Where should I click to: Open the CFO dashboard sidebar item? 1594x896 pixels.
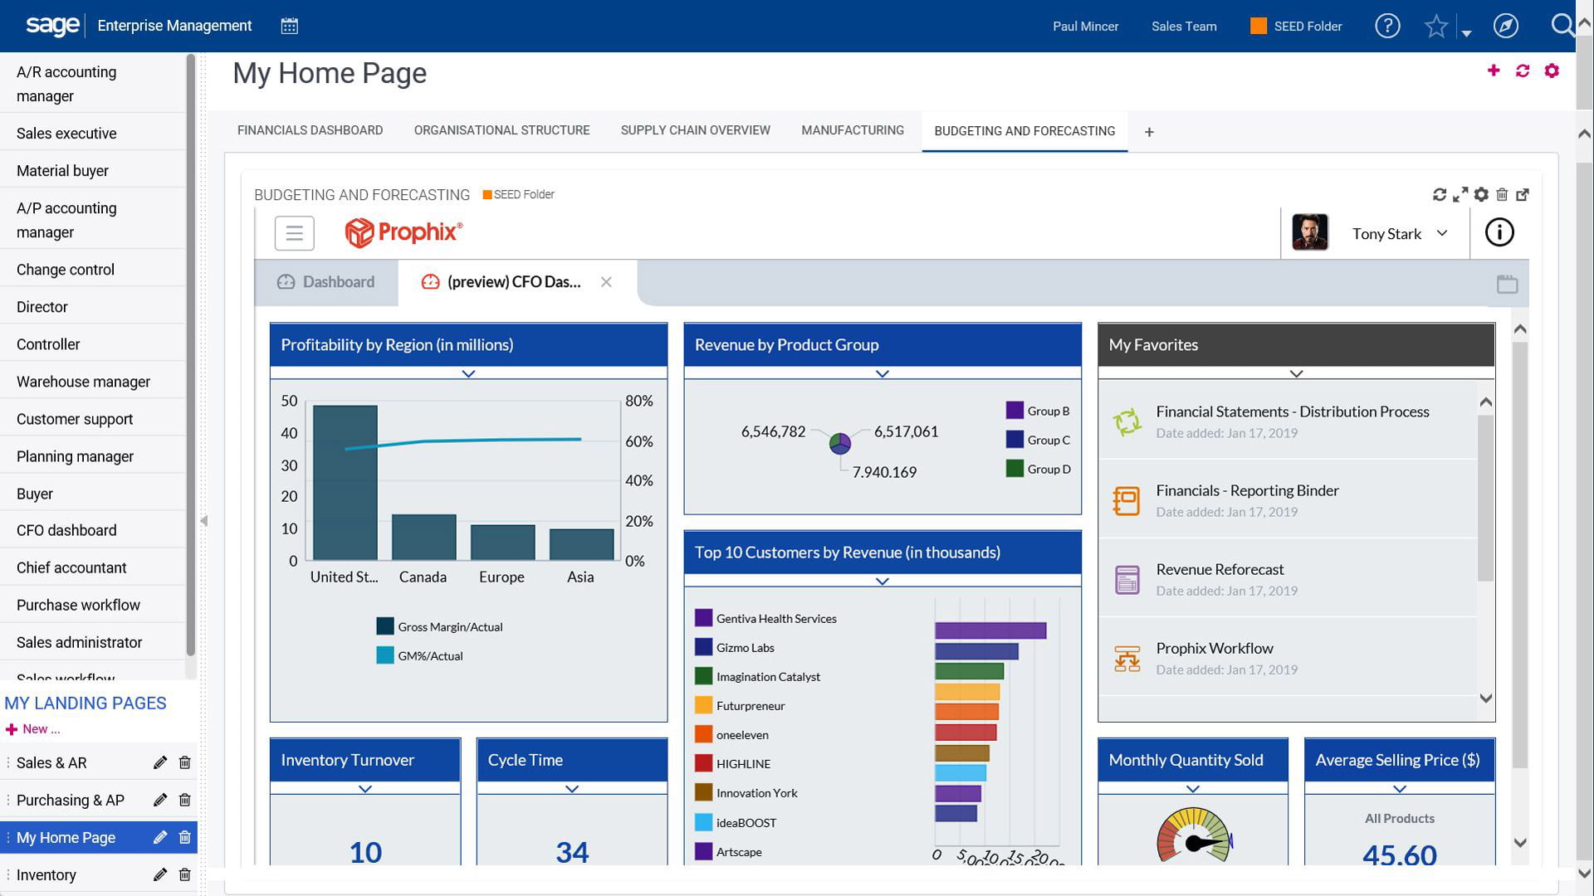point(93,530)
